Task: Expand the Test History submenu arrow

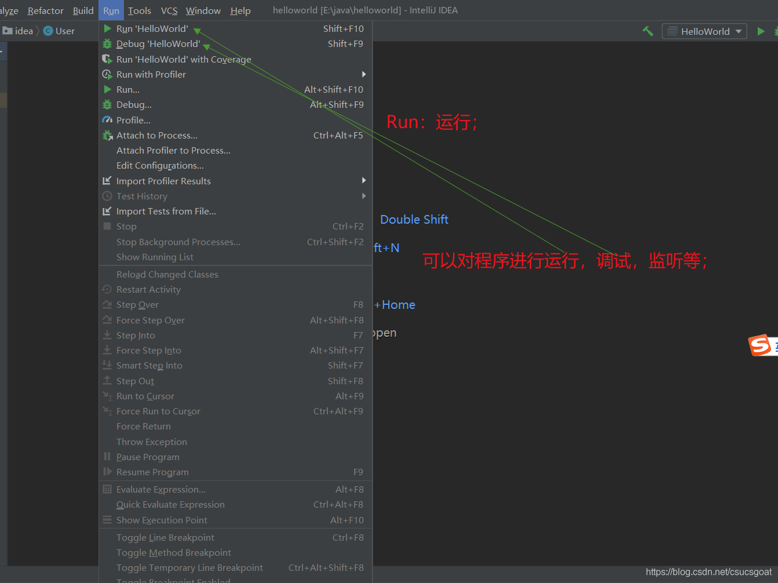Action: point(364,196)
